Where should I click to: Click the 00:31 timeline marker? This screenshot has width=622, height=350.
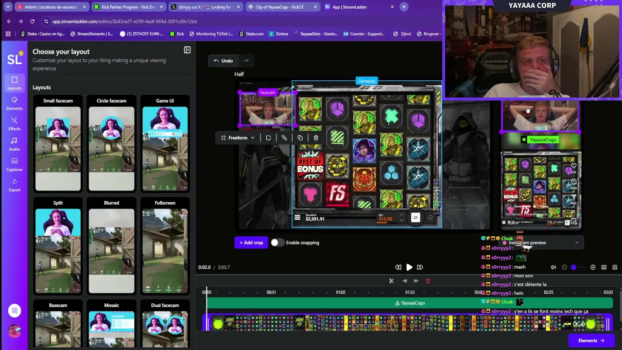tap(271, 292)
